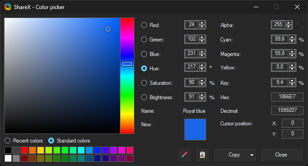Paste color from clipboard icon
The width and height of the screenshot is (308, 166).
point(202,155)
